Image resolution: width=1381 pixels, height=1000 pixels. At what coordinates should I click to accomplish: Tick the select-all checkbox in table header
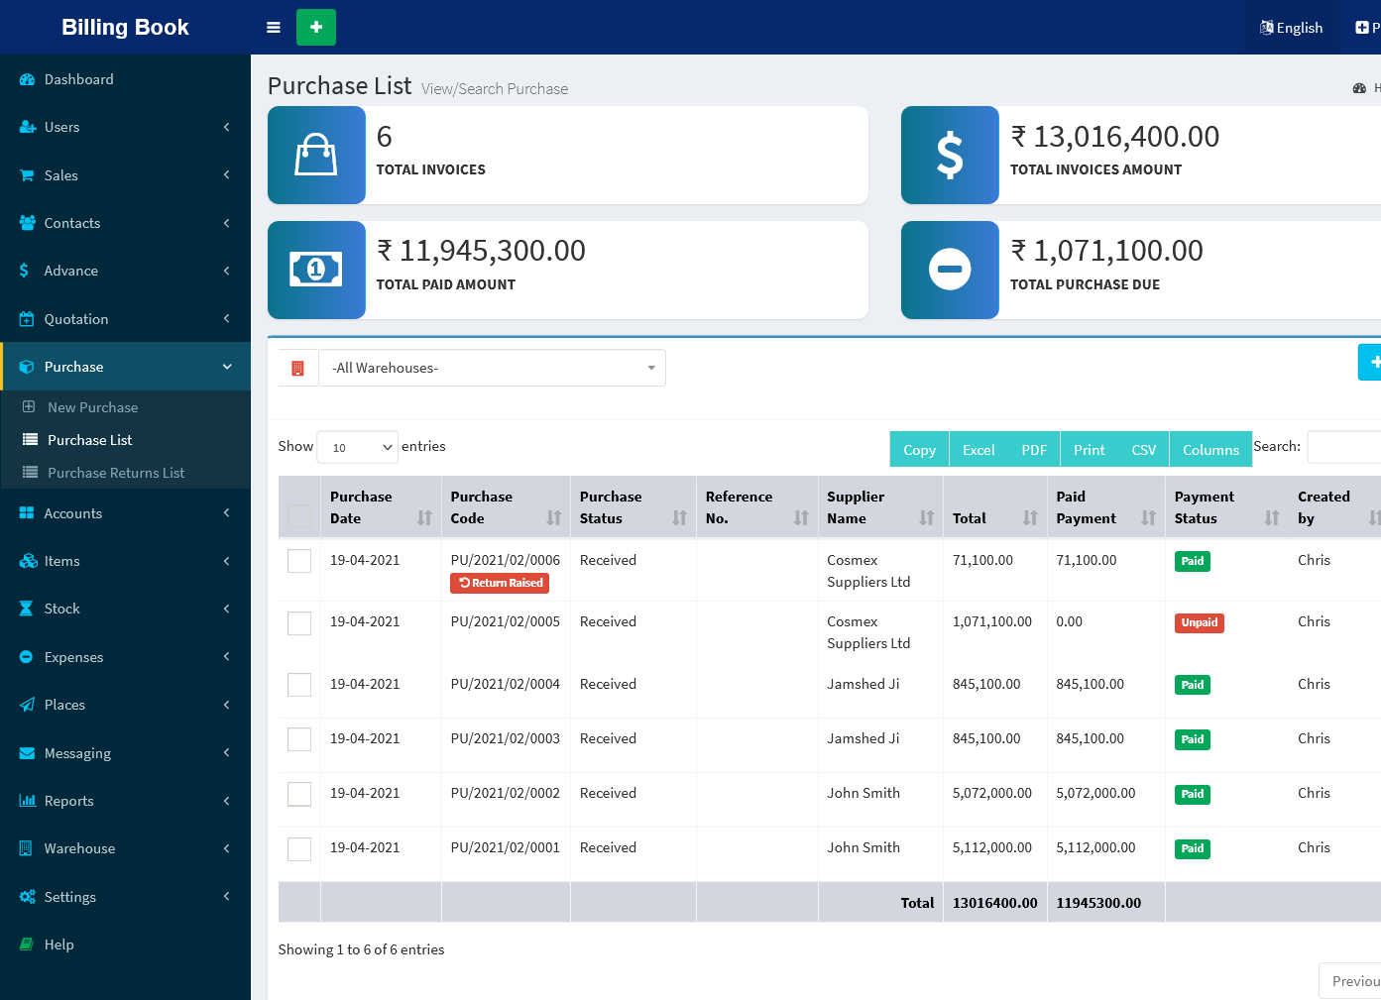click(299, 515)
